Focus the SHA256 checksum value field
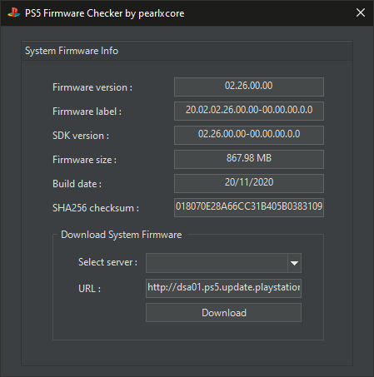 click(249, 207)
